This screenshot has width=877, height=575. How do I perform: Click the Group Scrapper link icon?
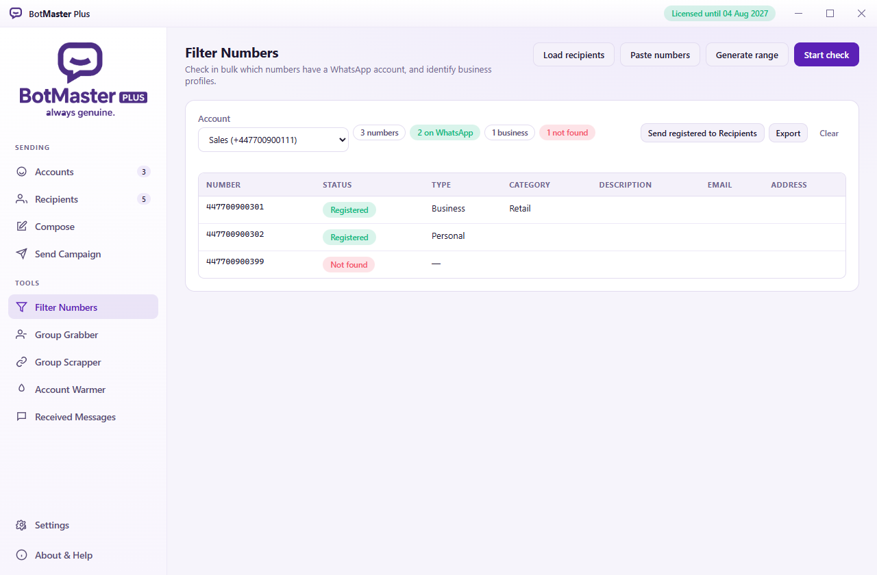[x=22, y=362]
